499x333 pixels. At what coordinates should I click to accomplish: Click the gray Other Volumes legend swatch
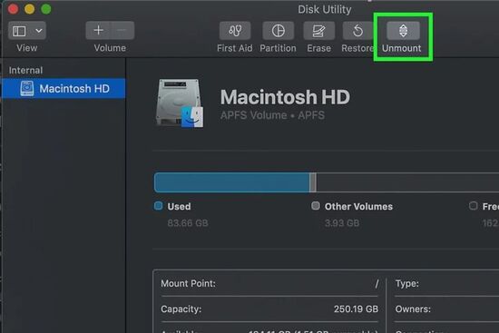pos(316,206)
